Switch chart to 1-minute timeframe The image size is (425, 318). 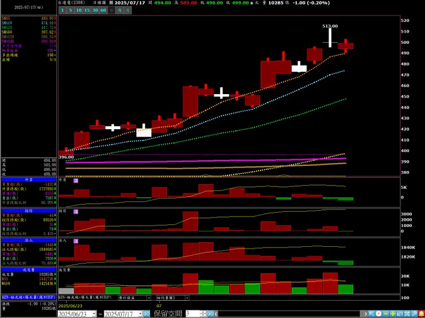pyautogui.click(x=63, y=10)
